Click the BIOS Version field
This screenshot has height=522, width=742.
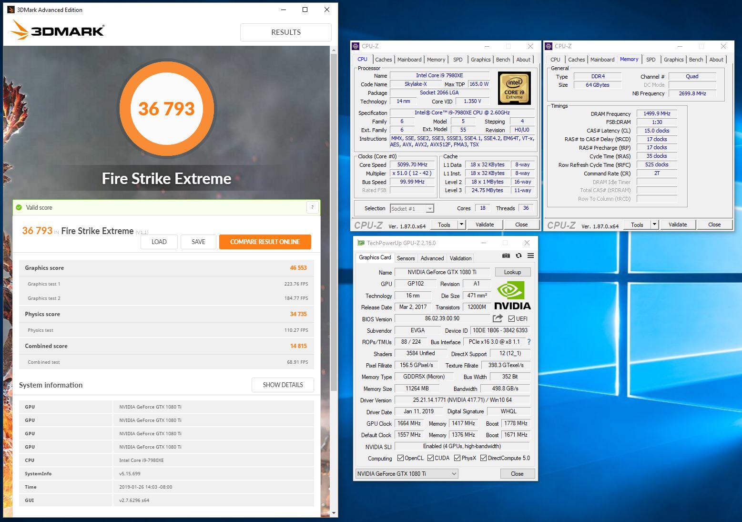[442, 318]
